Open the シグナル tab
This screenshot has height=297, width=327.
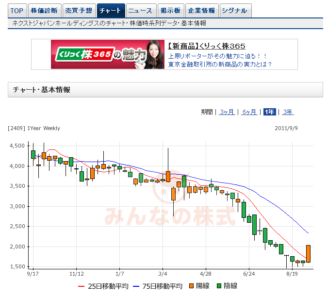tap(235, 10)
